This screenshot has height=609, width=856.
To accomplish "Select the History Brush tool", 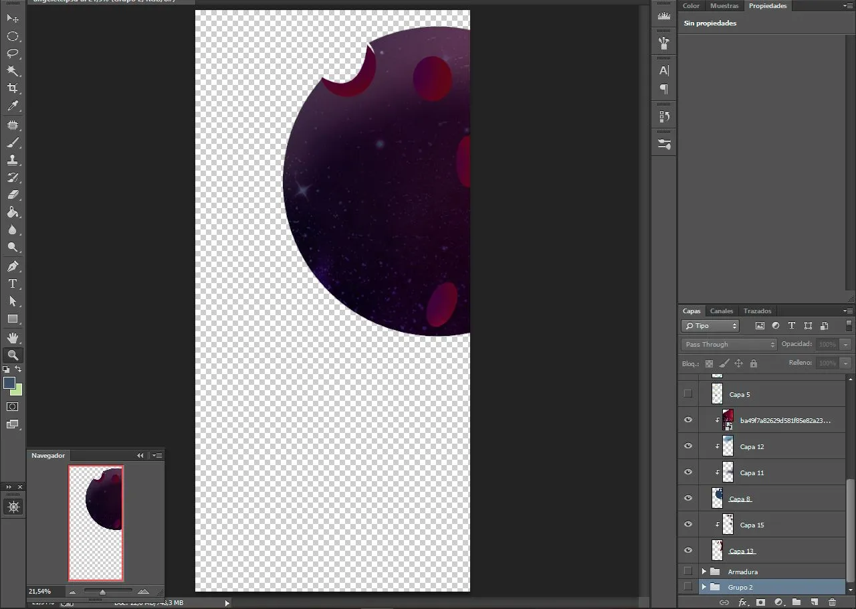I will pyautogui.click(x=13, y=177).
